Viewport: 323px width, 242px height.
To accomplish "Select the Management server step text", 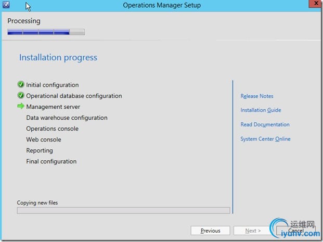I will 53,107.
